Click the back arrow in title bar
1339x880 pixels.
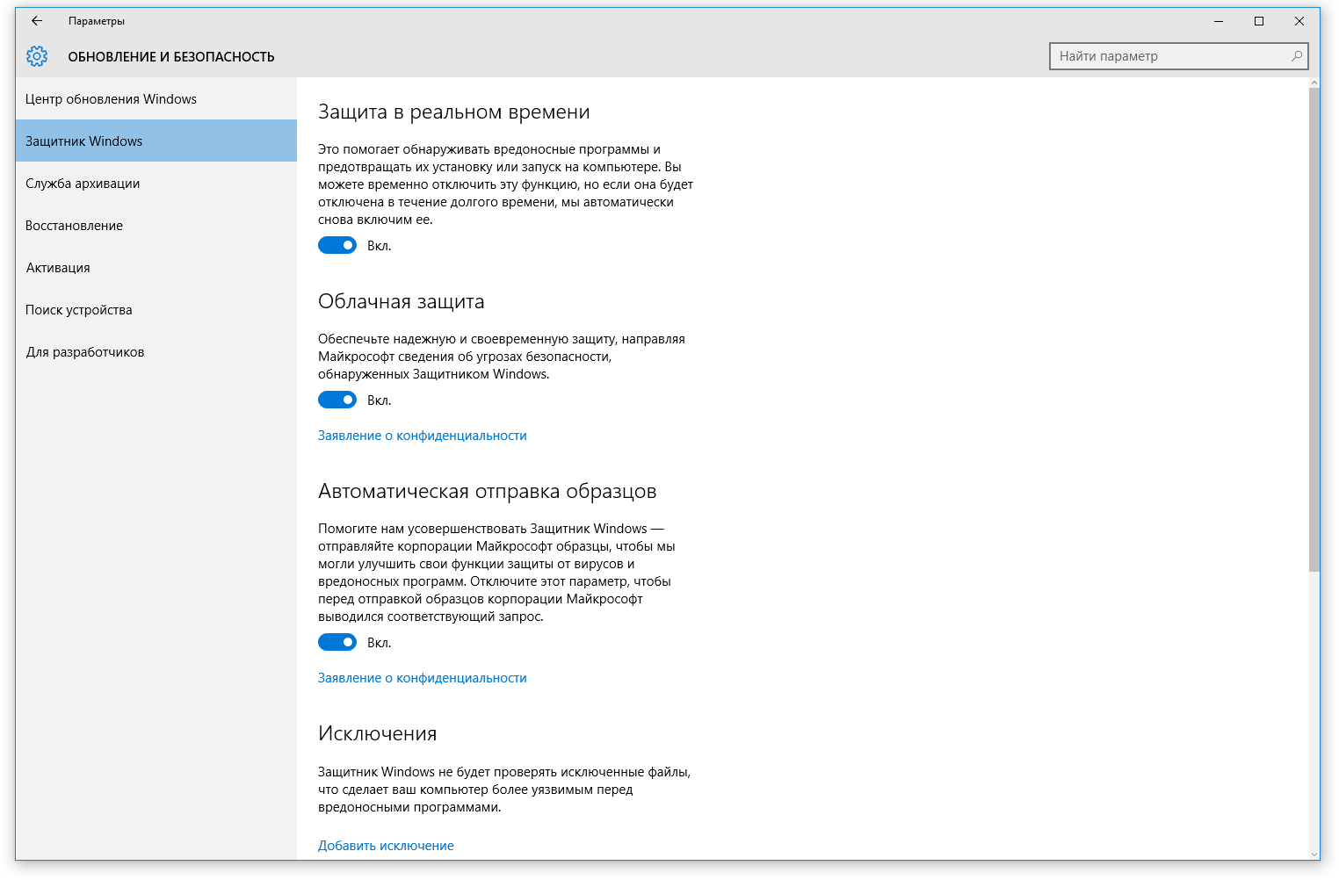pyautogui.click(x=37, y=20)
